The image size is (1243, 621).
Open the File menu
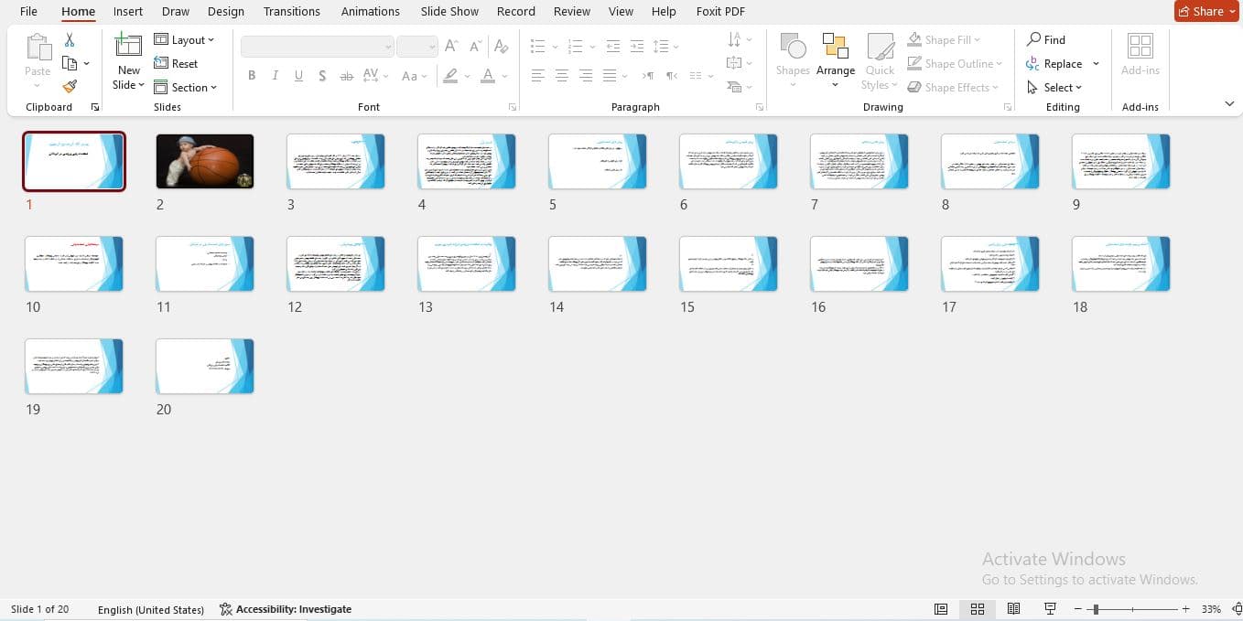tap(28, 12)
